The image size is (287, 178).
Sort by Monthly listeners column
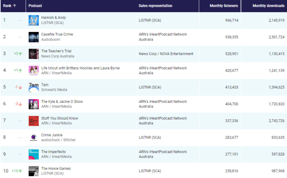point(224,6)
